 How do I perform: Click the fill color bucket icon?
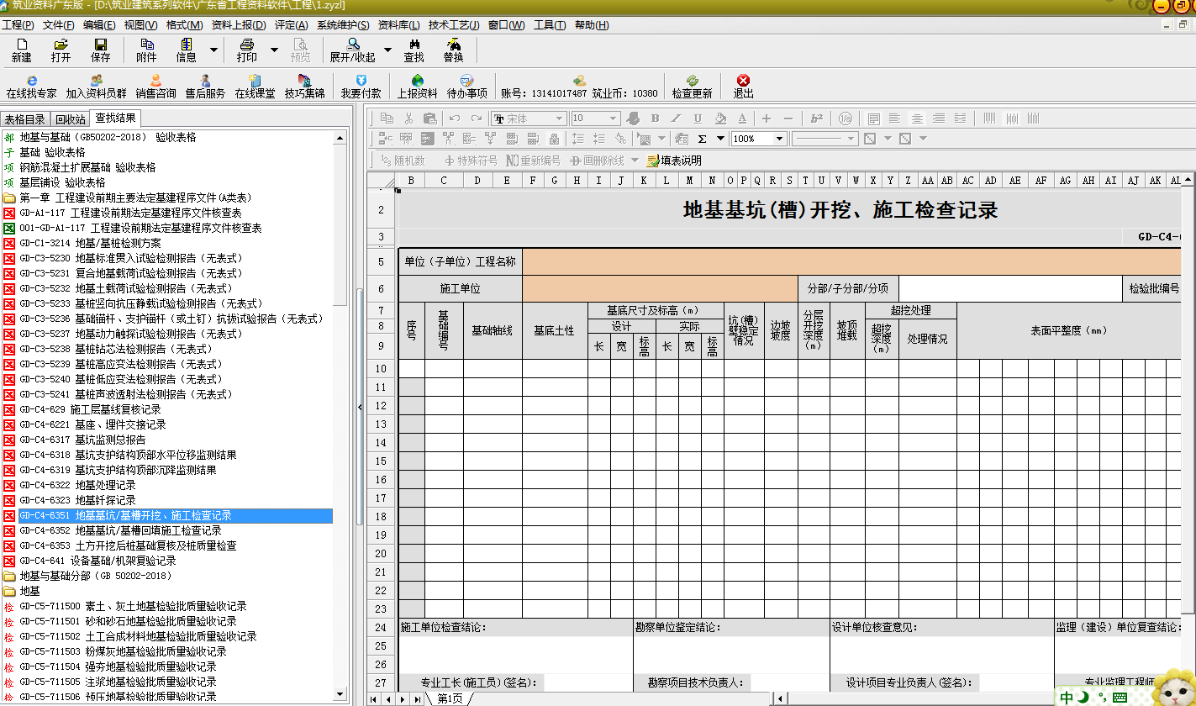[x=720, y=119]
